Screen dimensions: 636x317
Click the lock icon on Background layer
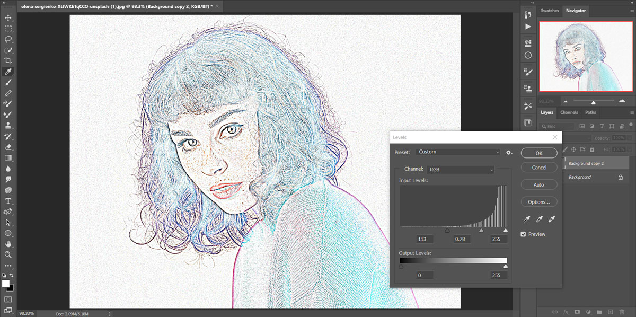point(620,177)
